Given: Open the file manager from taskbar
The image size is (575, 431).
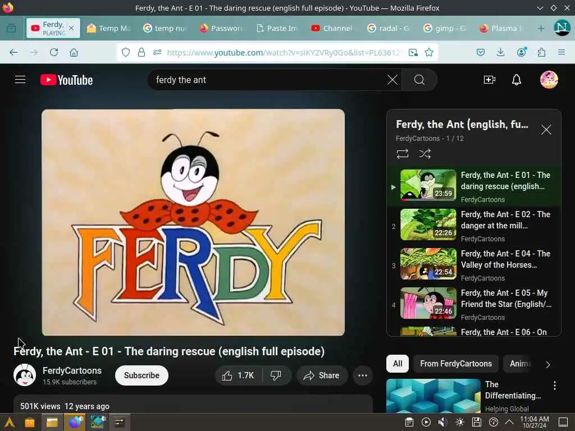Looking at the screenshot, I should [x=52, y=422].
